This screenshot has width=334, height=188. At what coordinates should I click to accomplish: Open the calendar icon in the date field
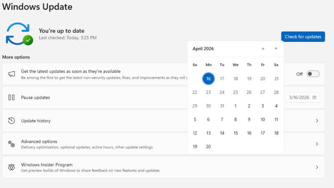pyautogui.click(x=314, y=97)
